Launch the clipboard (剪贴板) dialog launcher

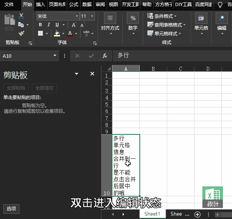click(x=30, y=43)
